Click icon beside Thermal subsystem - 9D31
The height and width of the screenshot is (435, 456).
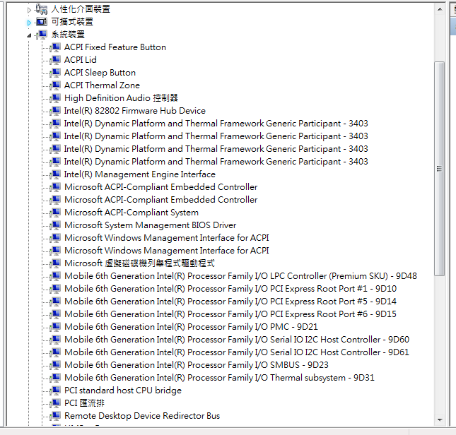55,378
